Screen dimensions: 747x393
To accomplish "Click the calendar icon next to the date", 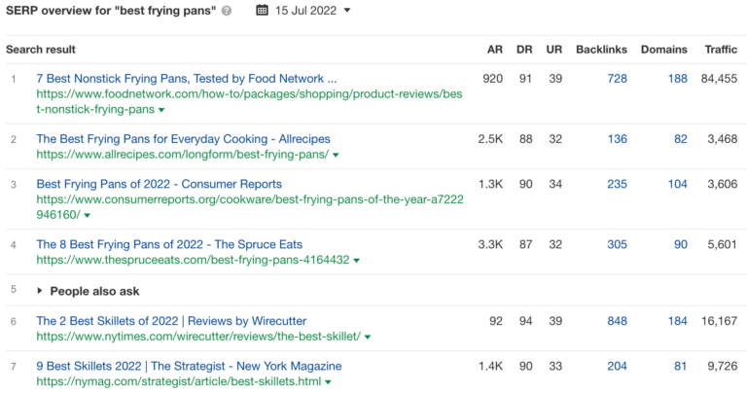I will pyautogui.click(x=263, y=11).
